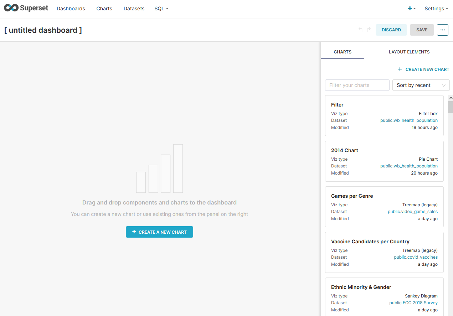Open the "Sort by recent" dropdown
This screenshot has height=316, width=453.
pyautogui.click(x=421, y=85)
